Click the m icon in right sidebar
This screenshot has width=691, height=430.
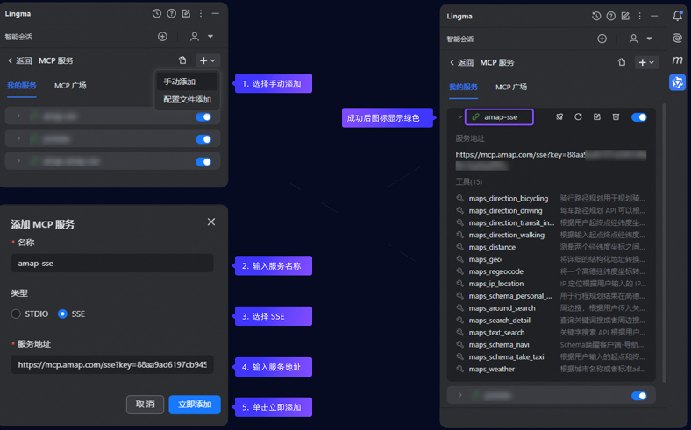(x=677, y=60)
